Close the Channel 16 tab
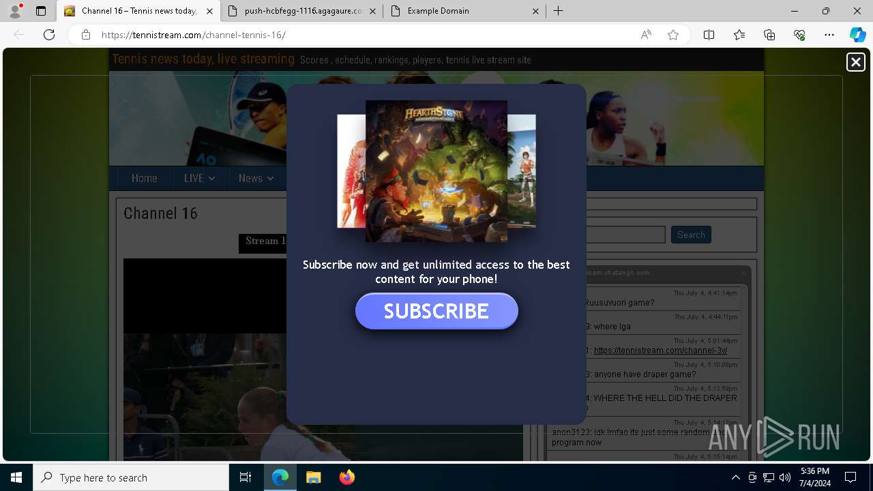The image size is (873, 491). click(209, 11)
